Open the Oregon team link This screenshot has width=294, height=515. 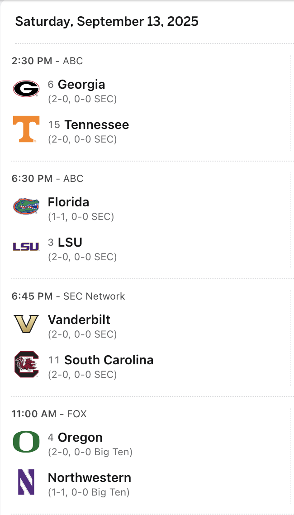pos(80,438)
